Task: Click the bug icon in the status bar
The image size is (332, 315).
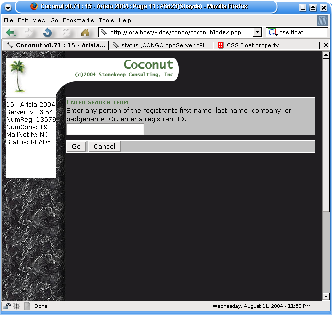Action: tap(17, 306)
